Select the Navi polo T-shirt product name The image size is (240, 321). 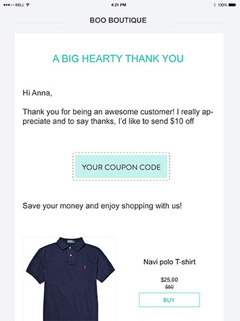click(170, 262)
